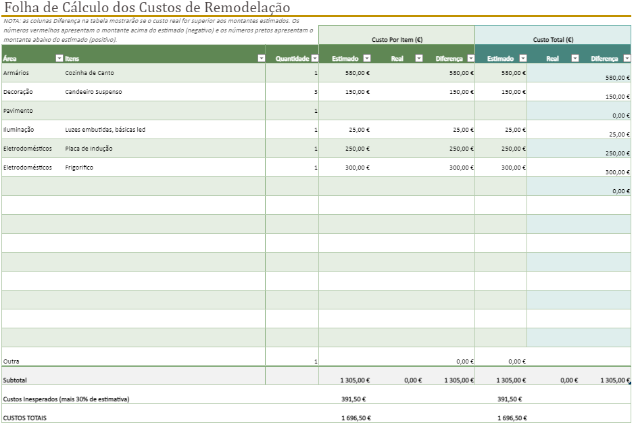Screen dimensions: 636x427
Task: Select per-item Real subtotal '0,00 €'
Action: point(413,380)
